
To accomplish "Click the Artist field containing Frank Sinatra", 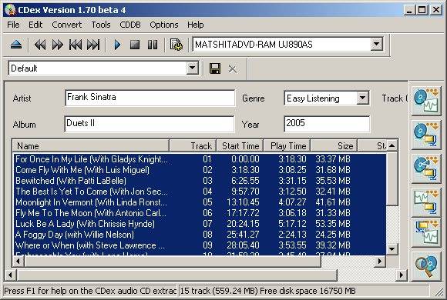I will point(150,98).
